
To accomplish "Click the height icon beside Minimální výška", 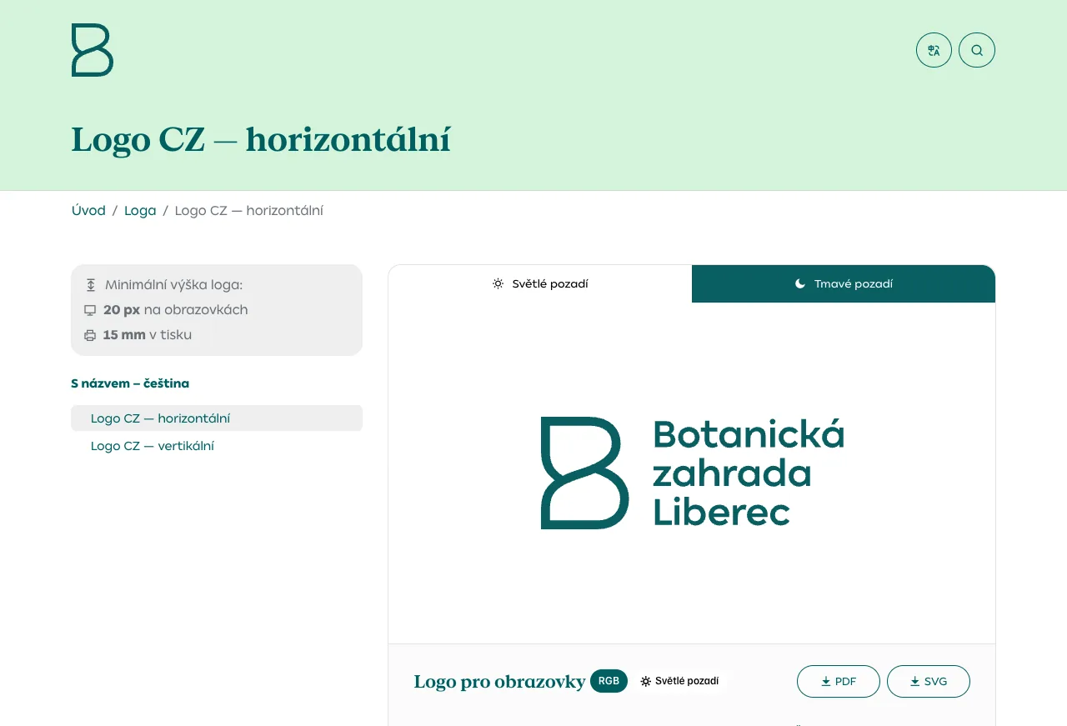I will 91,285.
